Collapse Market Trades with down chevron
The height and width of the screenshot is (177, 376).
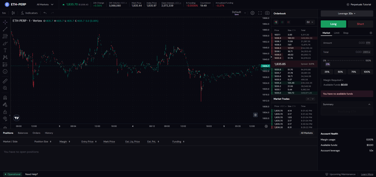click(313, 99)
